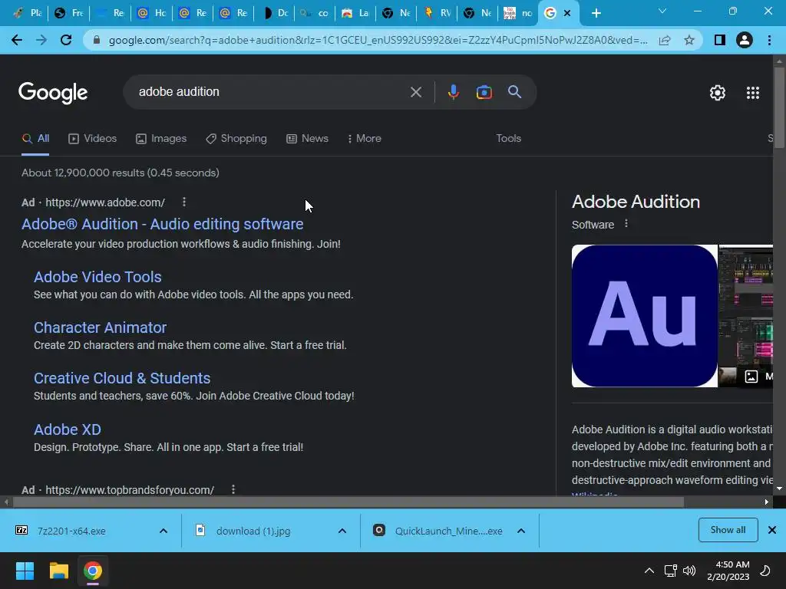Click the adobe audition search input field
This screenshot has height=589, width=786.
tap(271, 92)
